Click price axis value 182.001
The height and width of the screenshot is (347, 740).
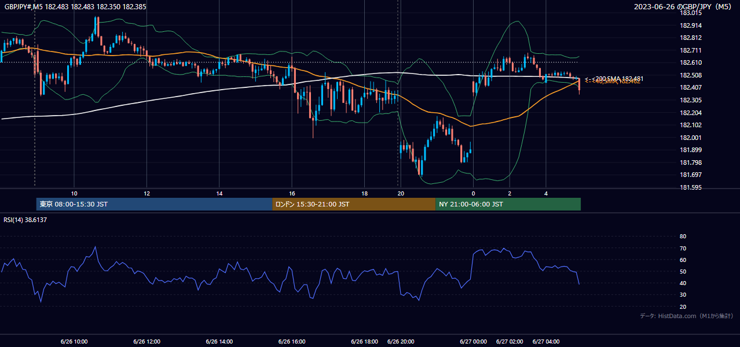[x=691, y=138]
